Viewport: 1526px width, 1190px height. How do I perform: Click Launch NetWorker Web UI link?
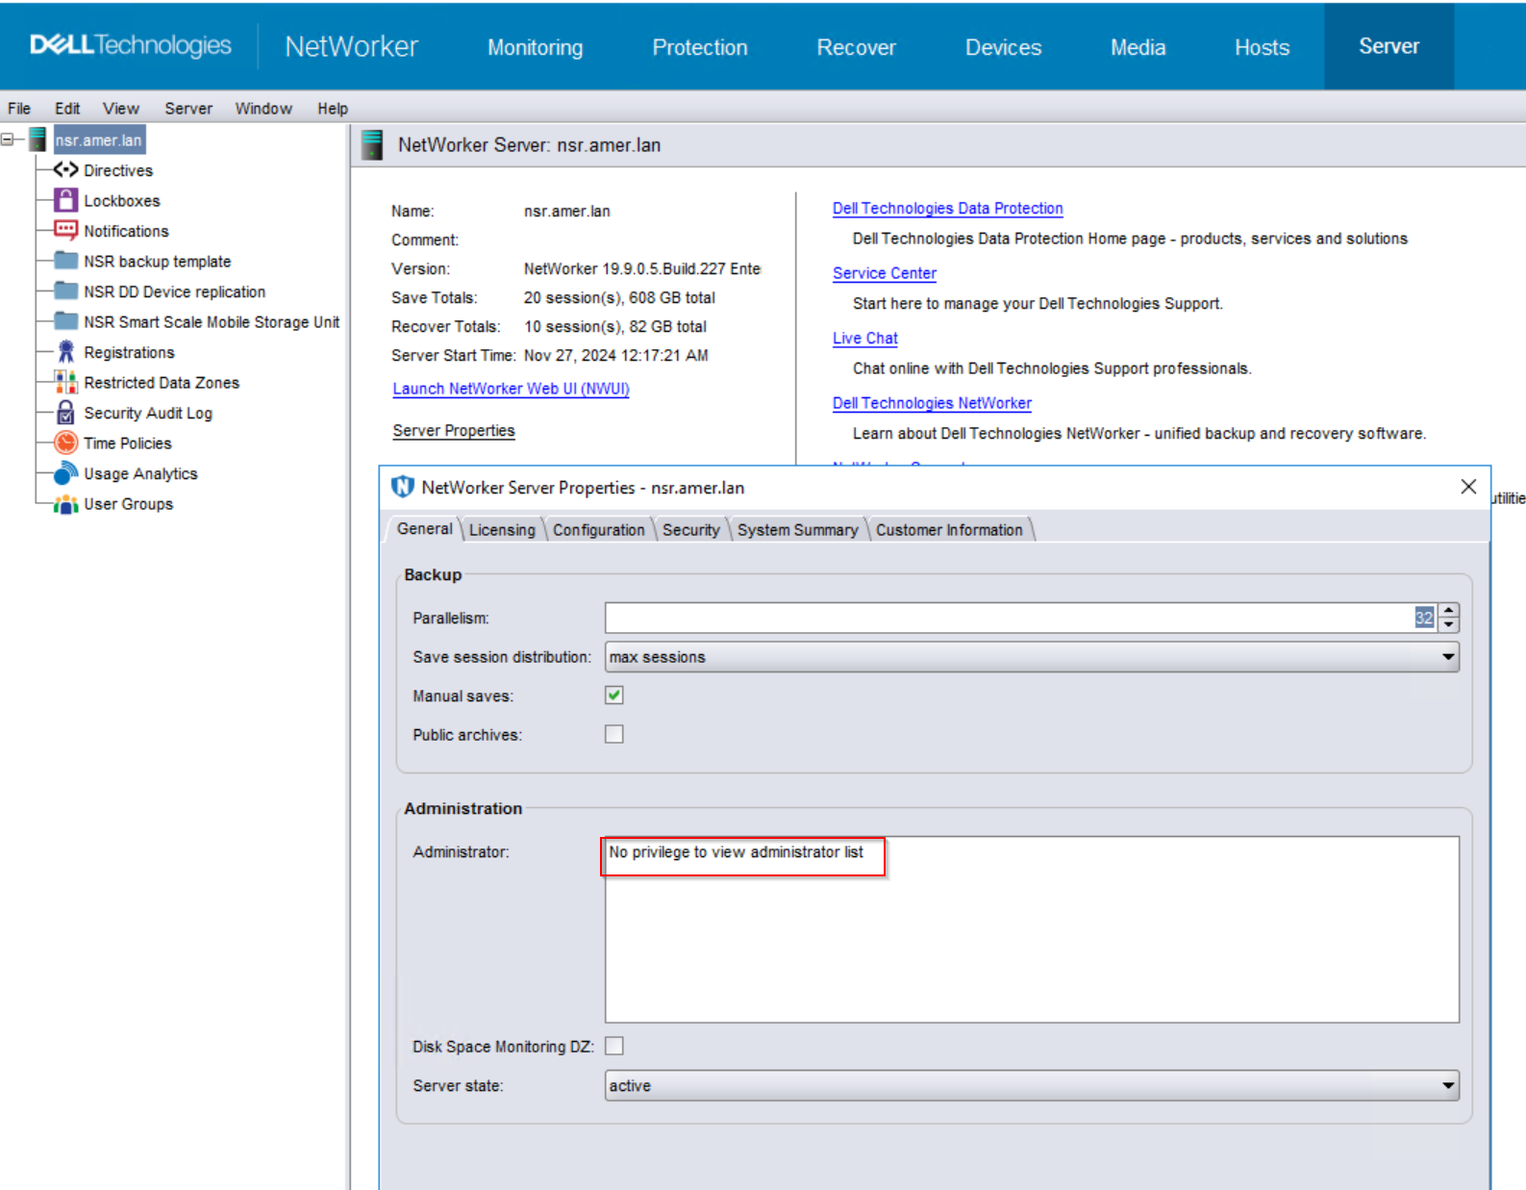[x=511, y=389]
